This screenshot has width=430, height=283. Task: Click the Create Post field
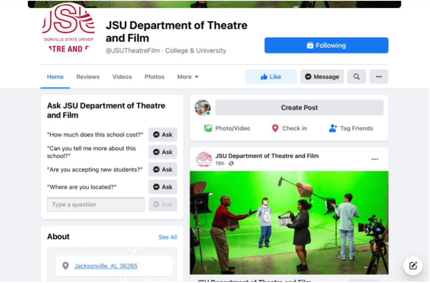[x=299, y=107]
